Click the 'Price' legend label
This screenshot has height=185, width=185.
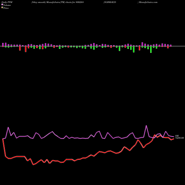[6, 8]
